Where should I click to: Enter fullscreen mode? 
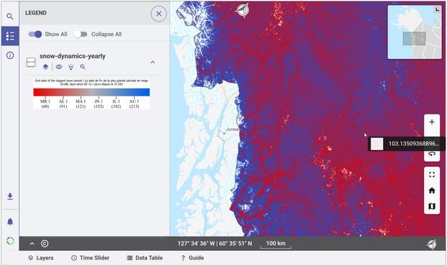click(x=432, y=175)
